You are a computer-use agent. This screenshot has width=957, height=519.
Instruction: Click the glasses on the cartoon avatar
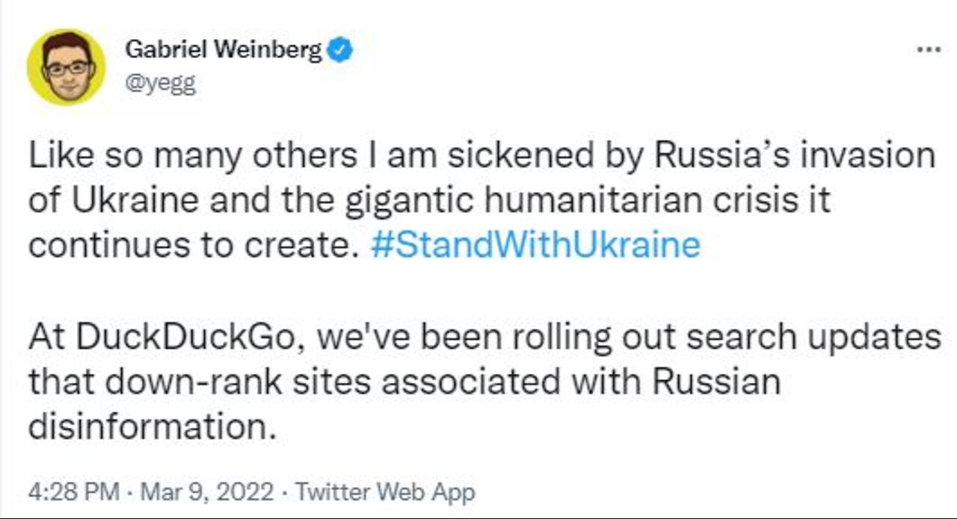(x=67, y=69)
